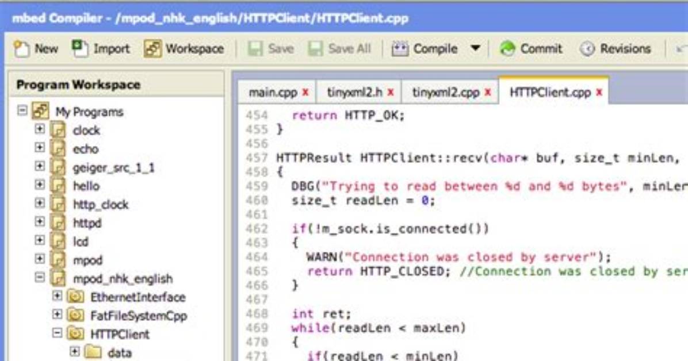Expand the data folder node
The image size is (688, 361).
75,351
